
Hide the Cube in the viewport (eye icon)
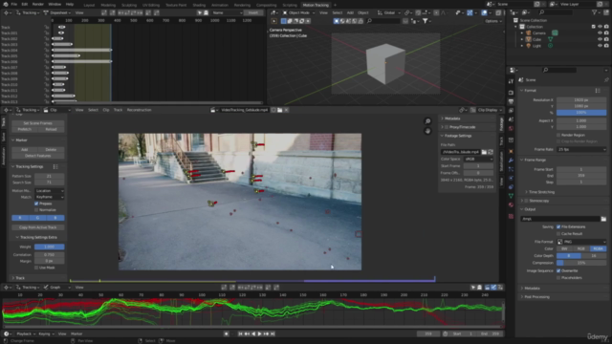[600, 39]
